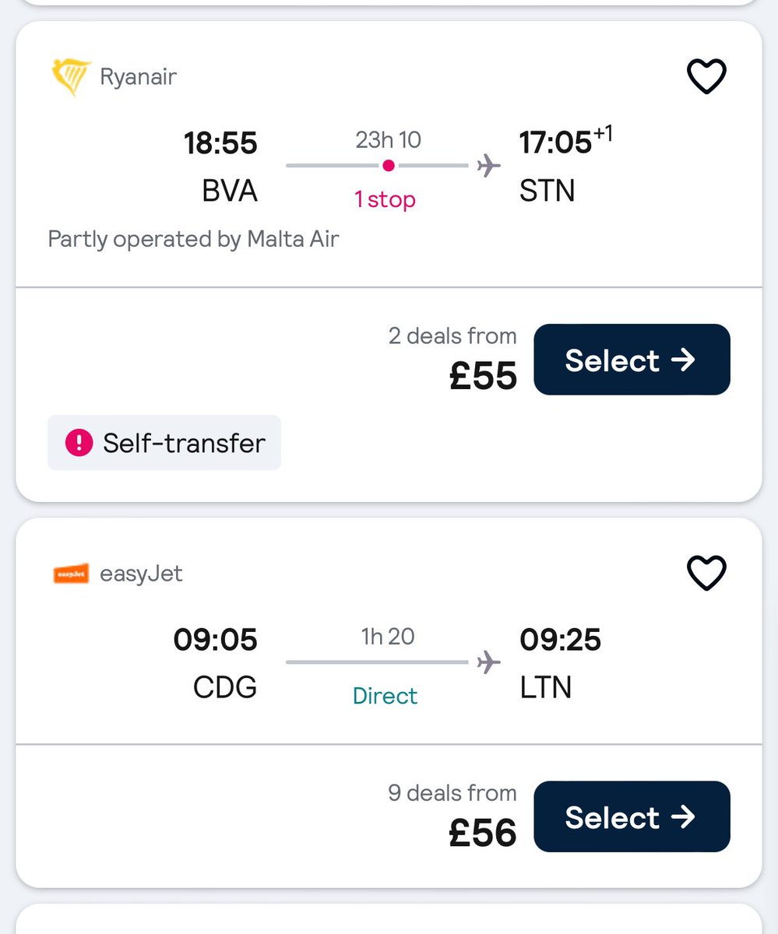This screenshot has height=934, width=778.
Task: Open the Self-transfer info badge
Action: pos(164,443)
